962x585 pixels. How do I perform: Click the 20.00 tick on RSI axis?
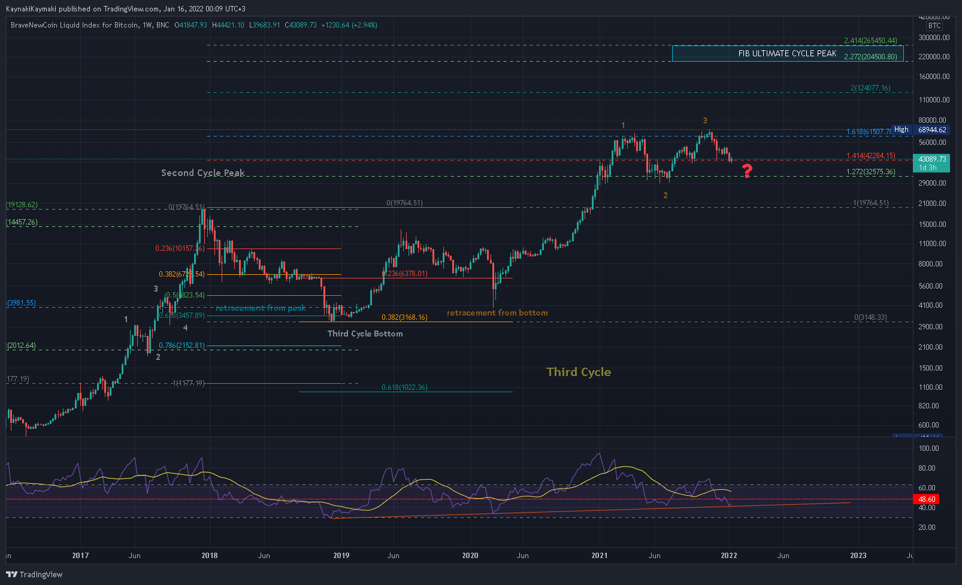(x=927, y=528)
